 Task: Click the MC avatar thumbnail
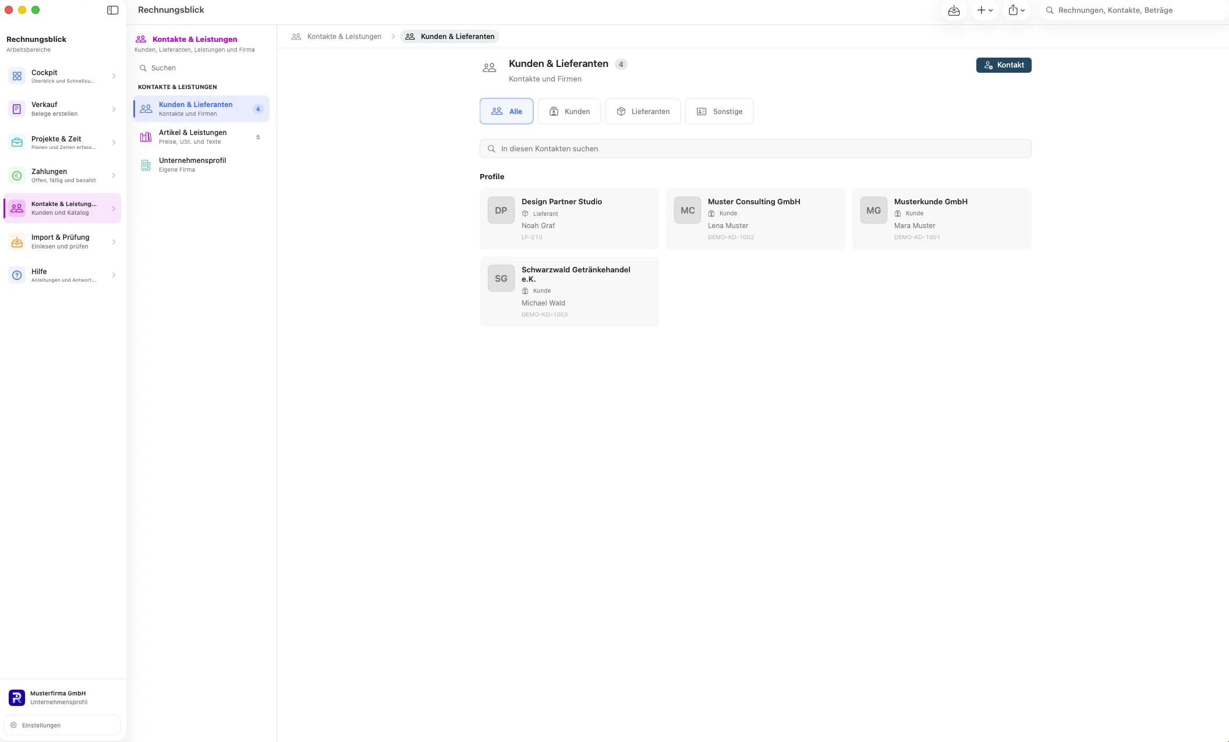tap(688, 210)
